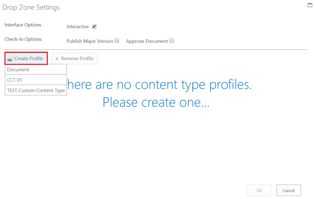Cancel the Drop Zone Settings dialog
The height and width of the screenshot is (199, 315).
[288, 190]
